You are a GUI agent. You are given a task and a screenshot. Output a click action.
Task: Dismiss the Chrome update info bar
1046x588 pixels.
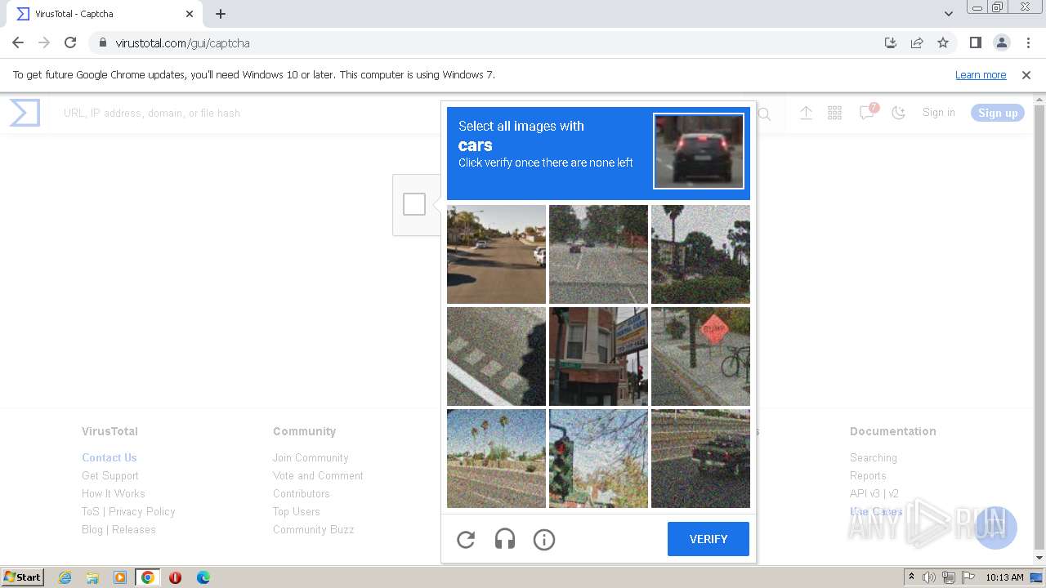click(x=1026, y=74)
